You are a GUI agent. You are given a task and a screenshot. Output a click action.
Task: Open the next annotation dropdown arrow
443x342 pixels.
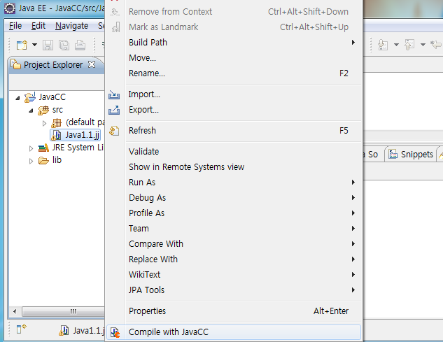tap(396, 45)
